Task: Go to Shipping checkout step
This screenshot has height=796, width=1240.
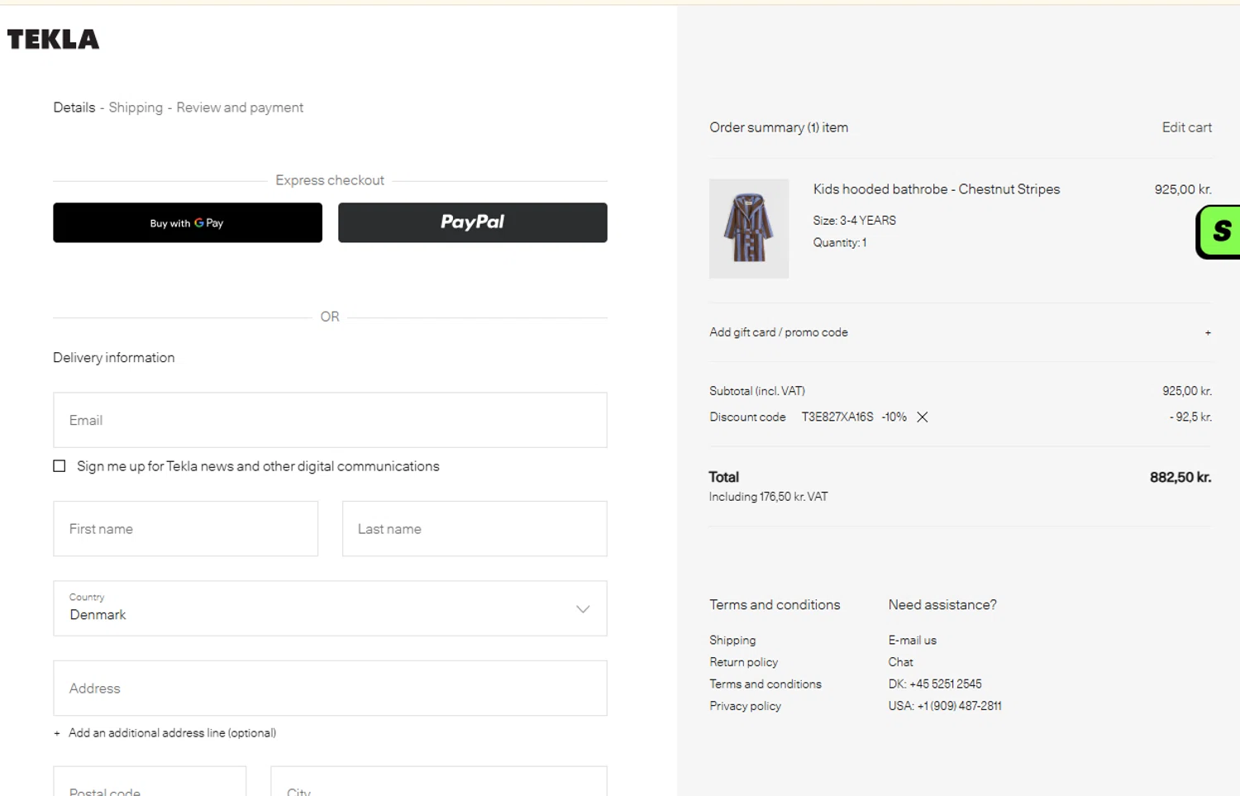Action: [x=136, y=107]
